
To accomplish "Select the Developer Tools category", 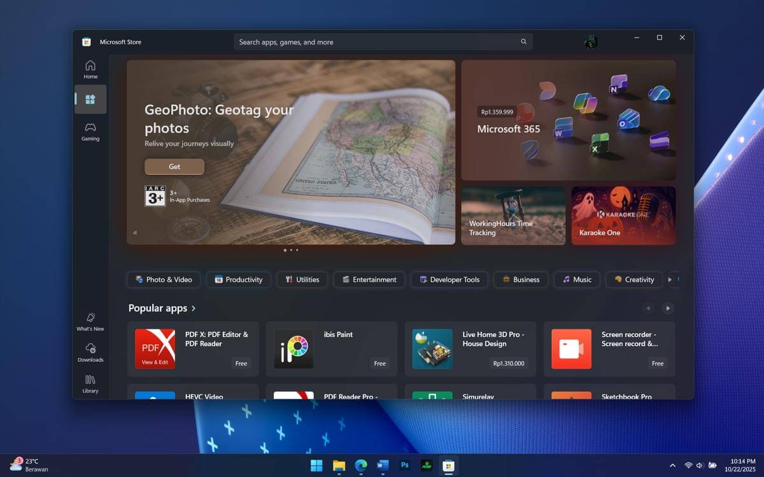I will [x=449, y=280].
